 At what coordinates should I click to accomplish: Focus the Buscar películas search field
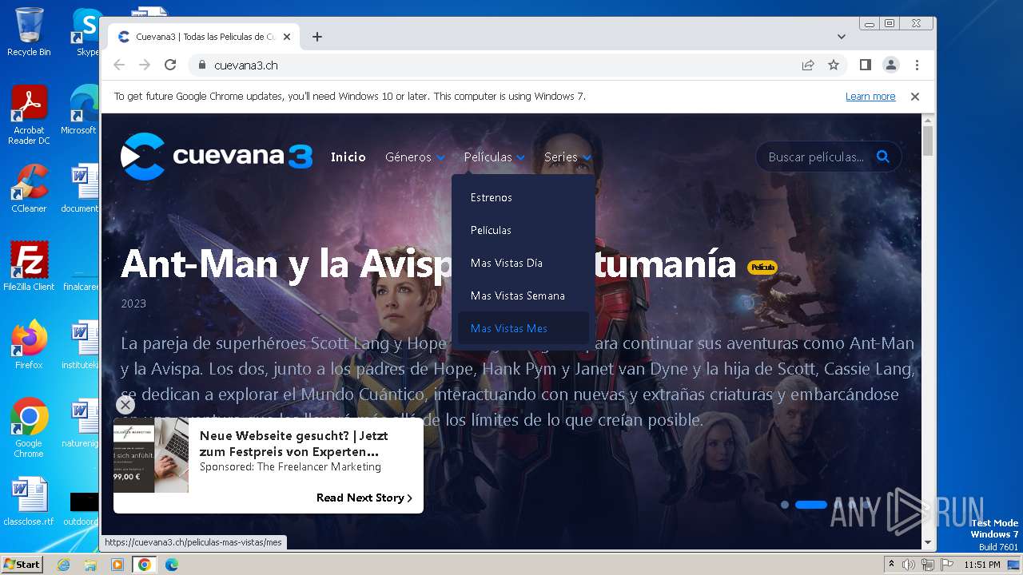pyautogui.click(x=815, y=157)
